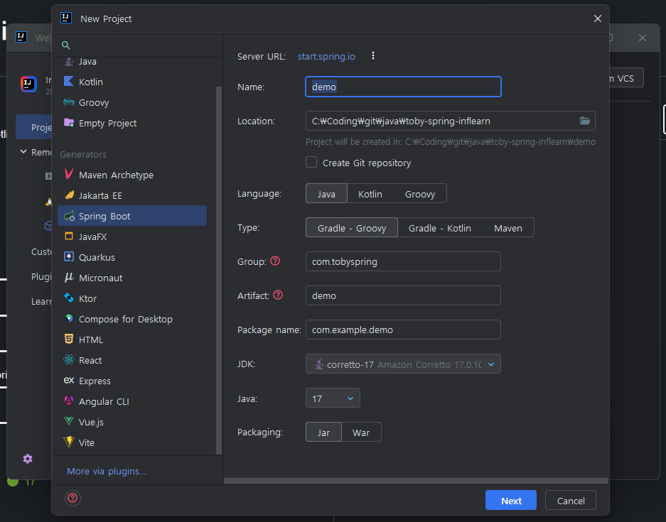This screenshot has height=522, width=666.
Task: Open the Server URL options kebab menu
Action: click(373, 56)
